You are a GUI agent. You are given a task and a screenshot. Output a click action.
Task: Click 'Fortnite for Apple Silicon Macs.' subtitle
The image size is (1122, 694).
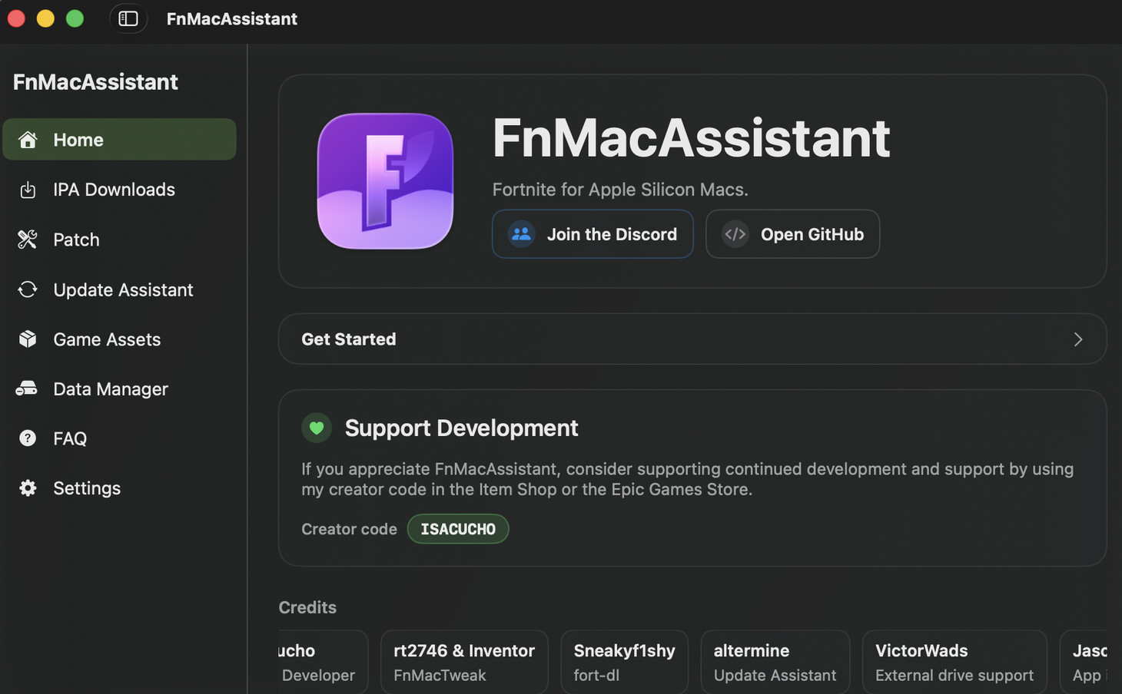click(620, 190)
